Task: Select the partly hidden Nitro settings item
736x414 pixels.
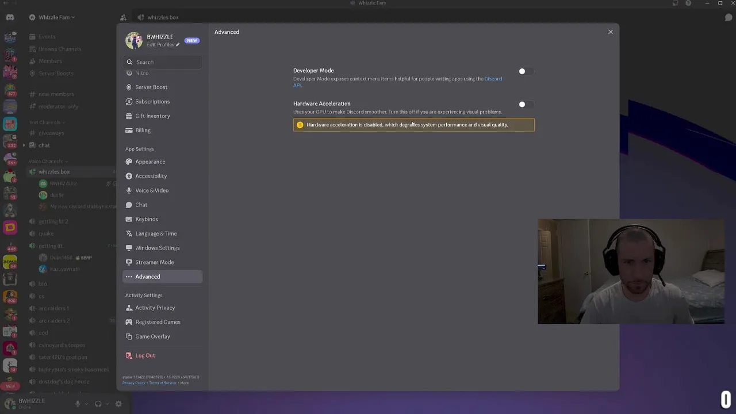Action: click(163, 73)
